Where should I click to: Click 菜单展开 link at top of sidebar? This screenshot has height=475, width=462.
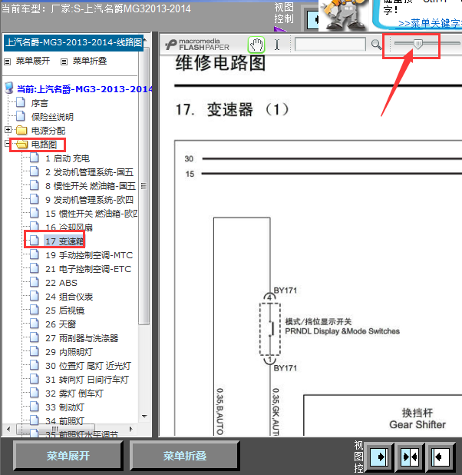click(x=32, y=61)
